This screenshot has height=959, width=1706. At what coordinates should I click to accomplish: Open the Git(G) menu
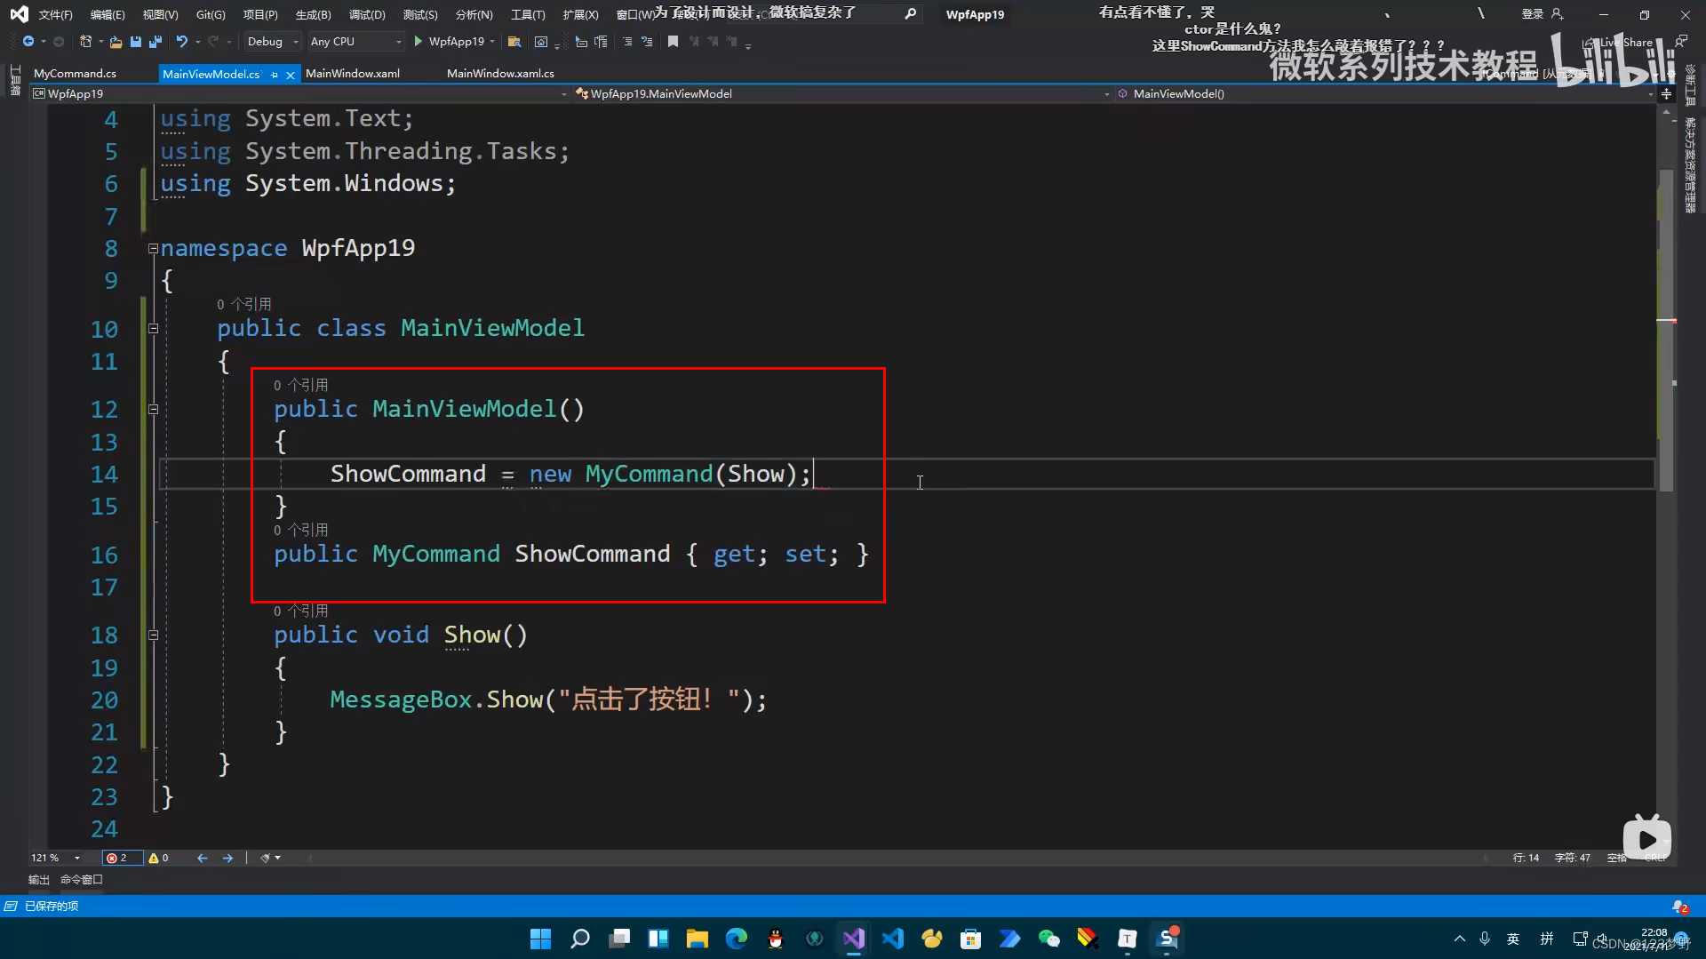coord(211,14)
